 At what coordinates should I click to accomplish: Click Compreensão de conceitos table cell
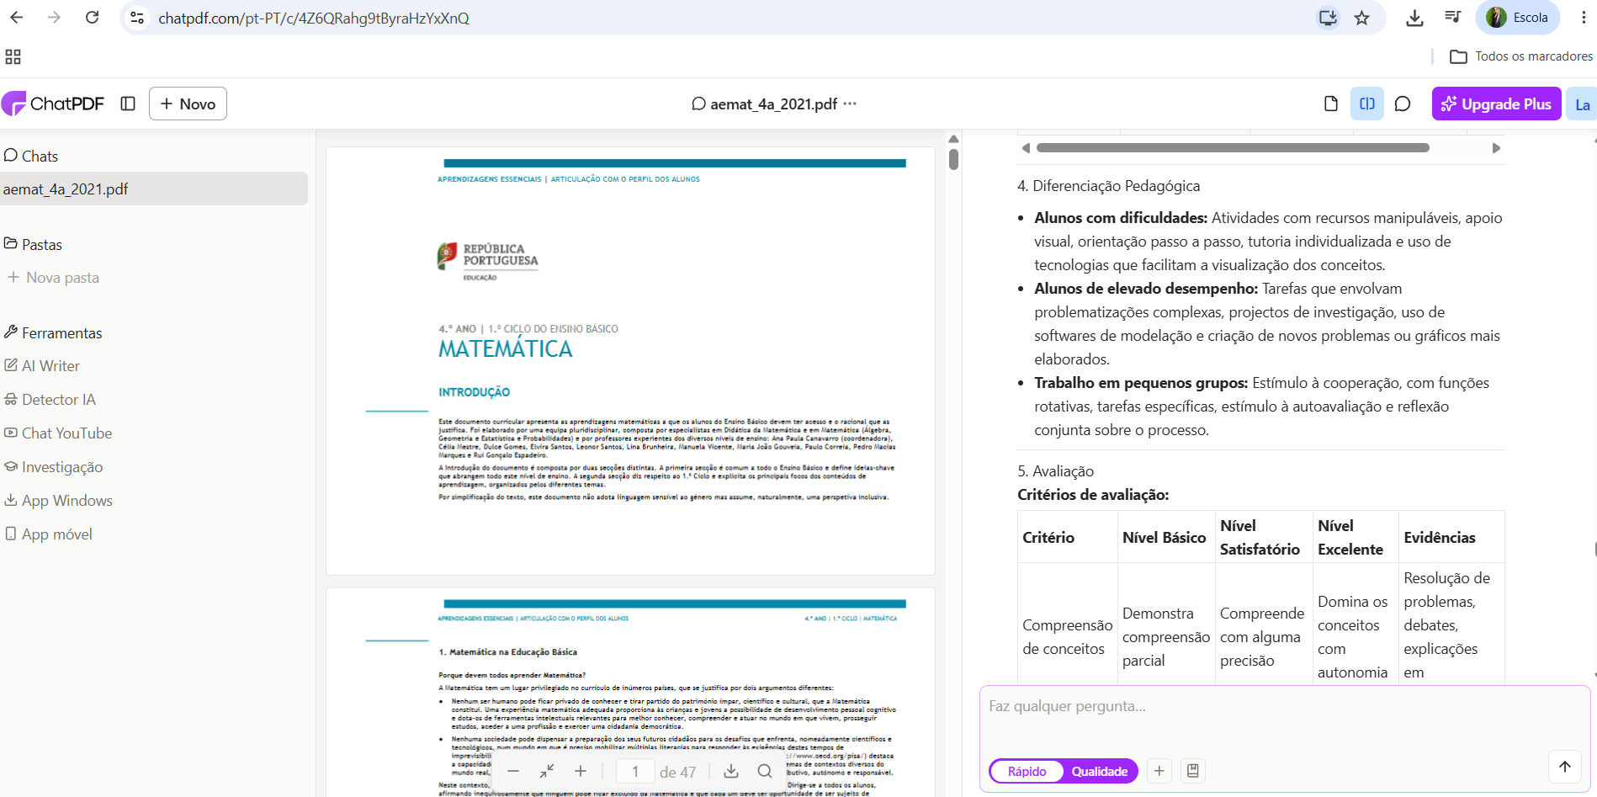pos(1067,636)
